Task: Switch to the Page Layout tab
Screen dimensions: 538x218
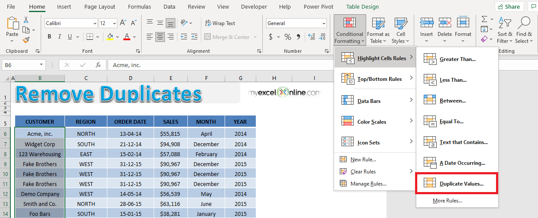Action: [100, 6]
